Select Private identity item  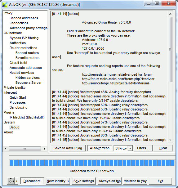[x=15, y=88]
